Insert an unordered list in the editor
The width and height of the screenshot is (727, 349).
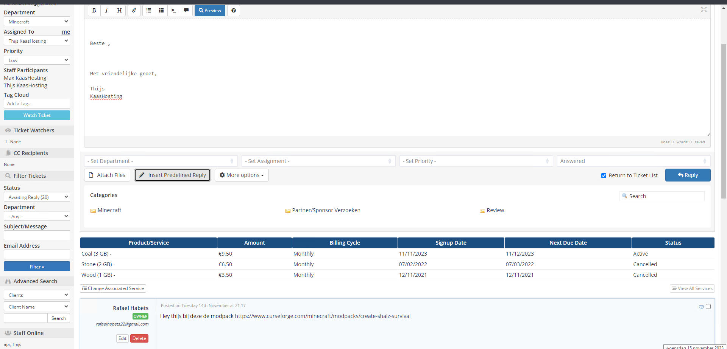click(x=149, y=11)
